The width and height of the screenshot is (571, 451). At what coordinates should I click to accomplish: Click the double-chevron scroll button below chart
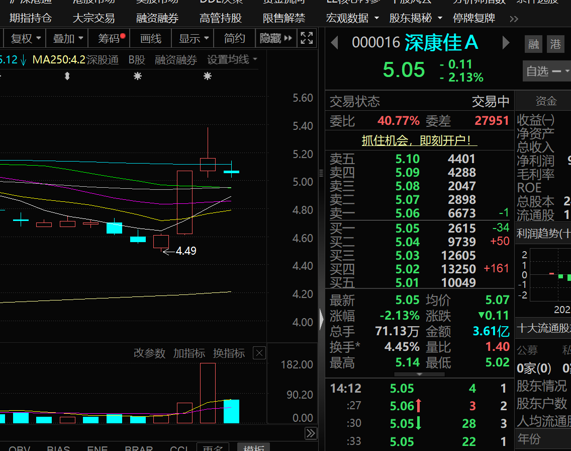pyautogui.click(x=311, y=433)
